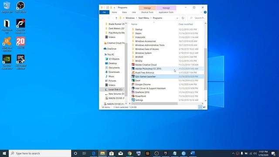Open Word from the taskbar

click(193, 153)
